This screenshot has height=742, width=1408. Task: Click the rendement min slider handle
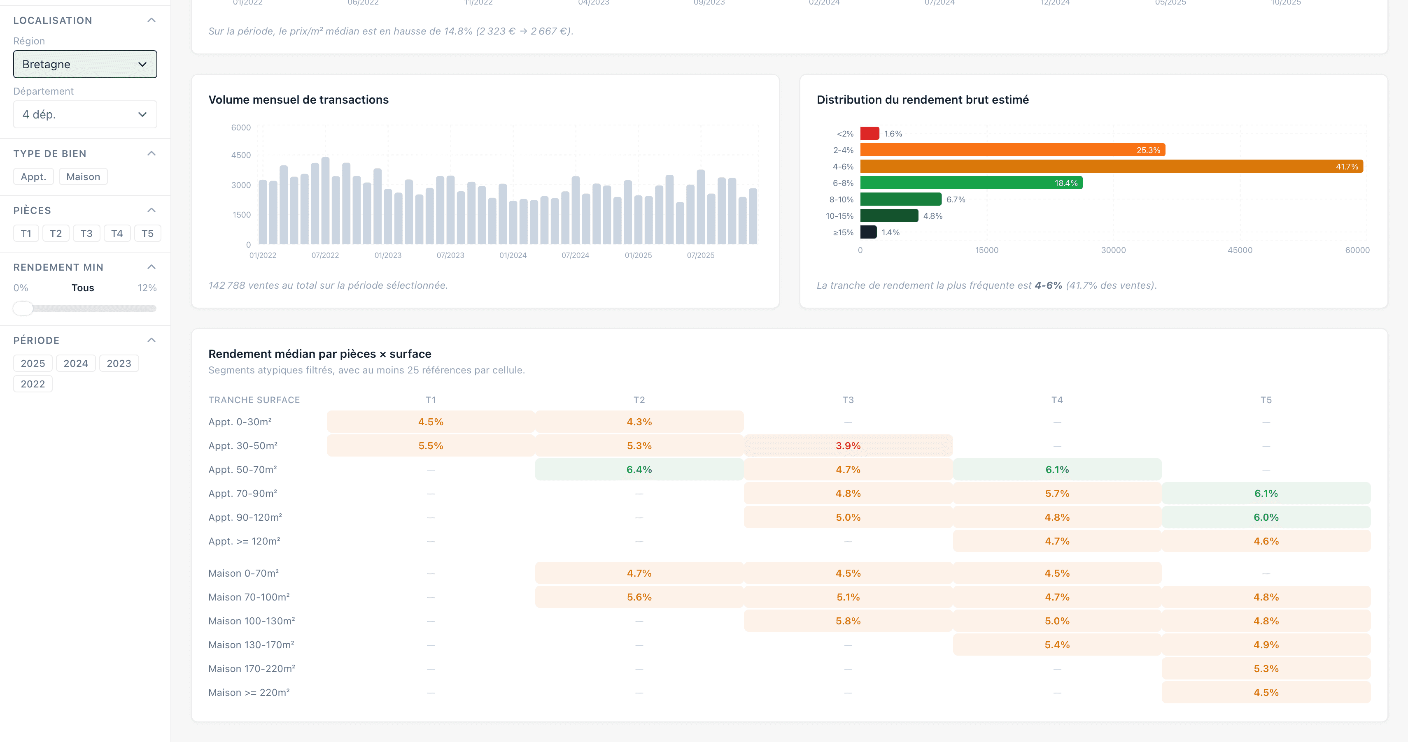click(23, 308)
